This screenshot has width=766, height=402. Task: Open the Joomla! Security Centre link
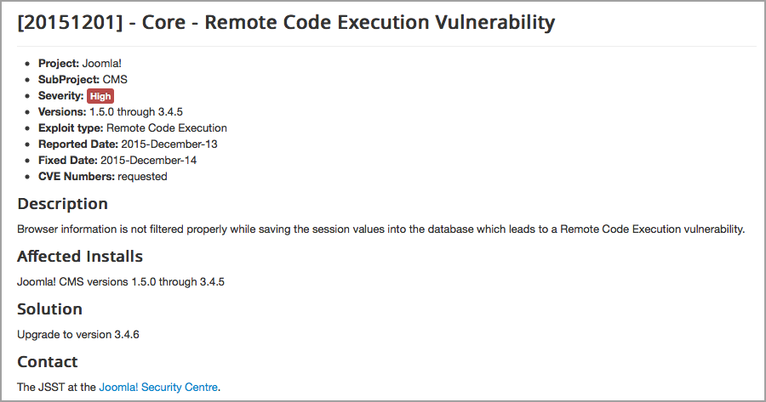pyautogui.click(x=158, y=387)
